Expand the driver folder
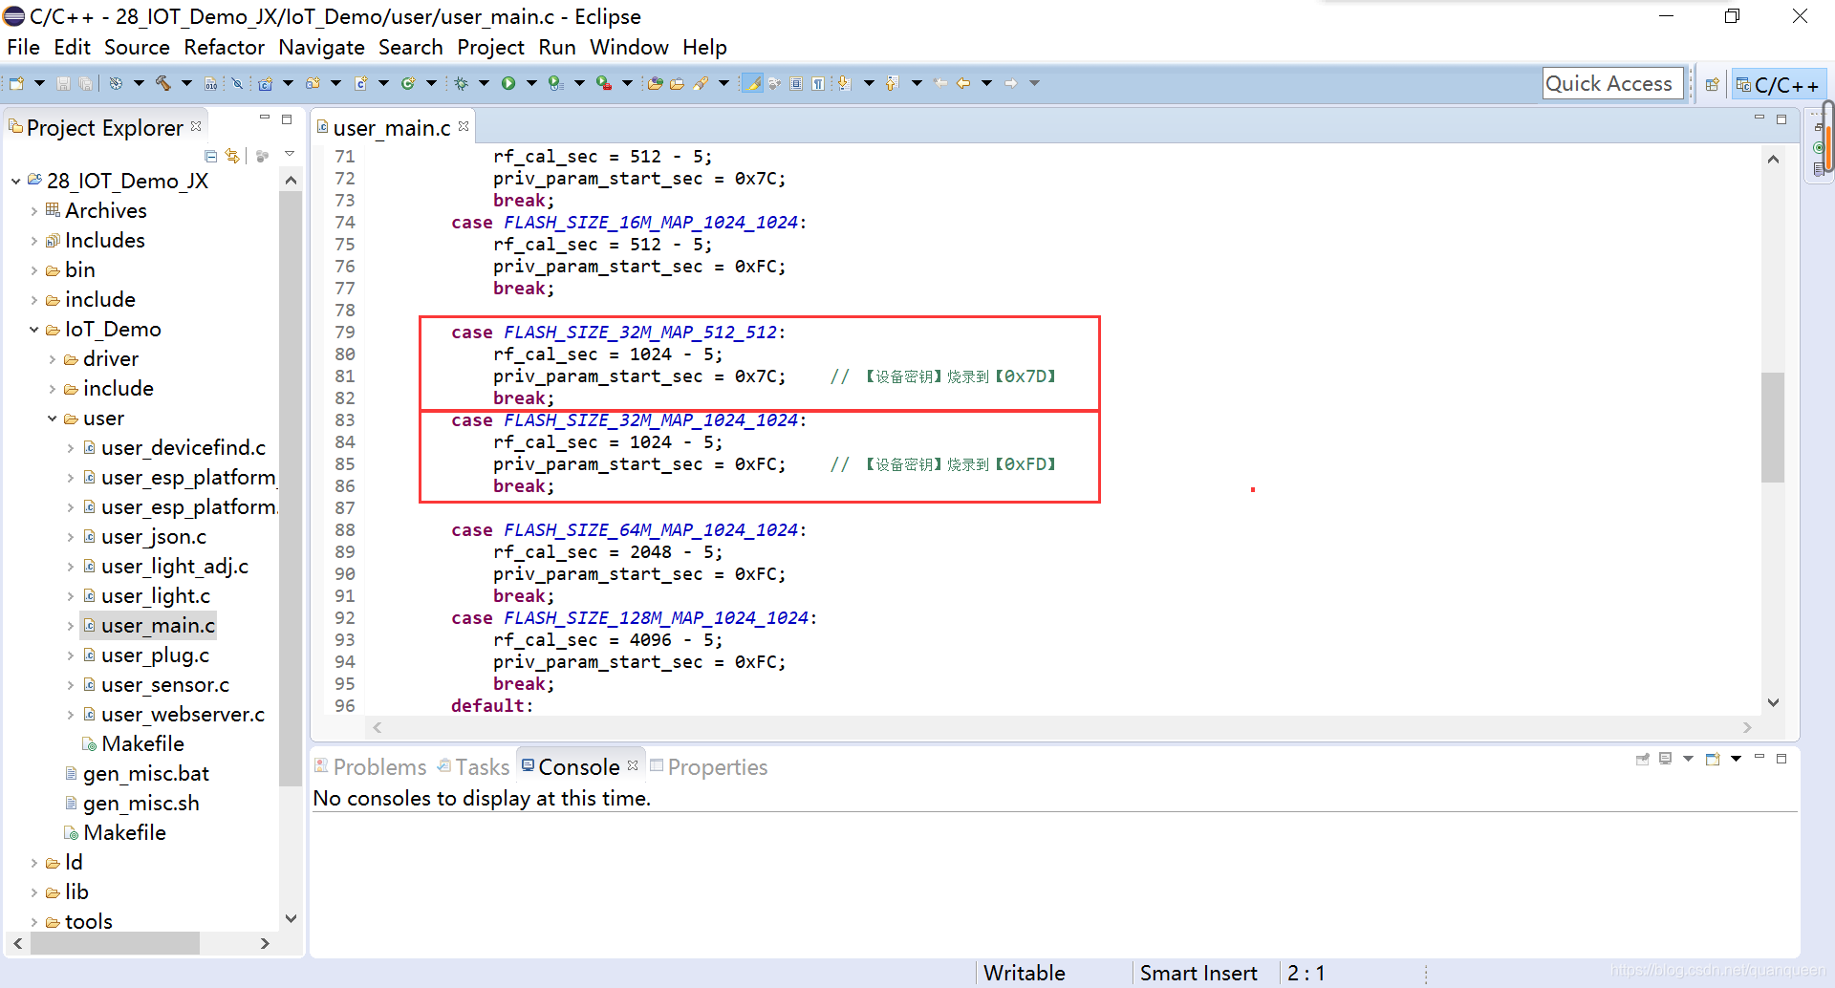 53,358
